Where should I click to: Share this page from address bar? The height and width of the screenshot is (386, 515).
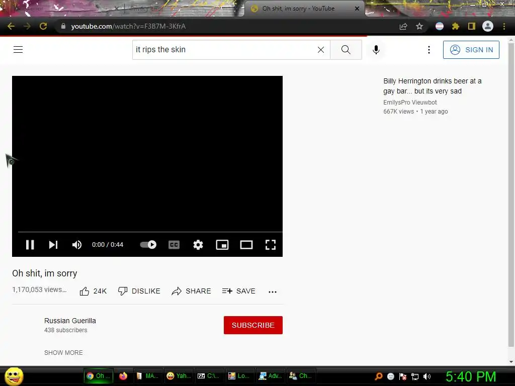403,26
